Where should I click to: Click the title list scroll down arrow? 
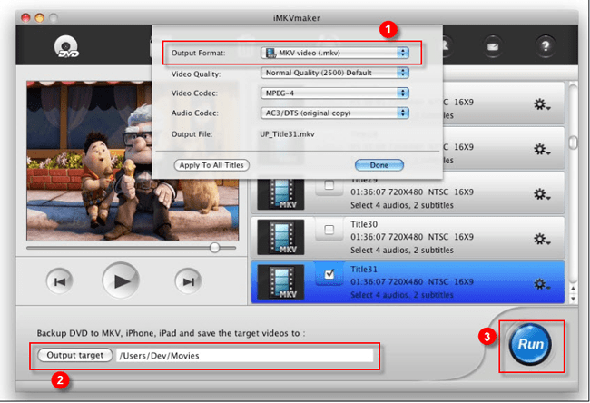pos(573,299)
